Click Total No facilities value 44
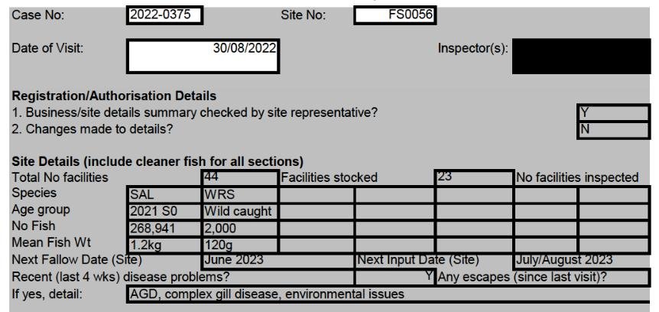659x312 pixels. pos(239,178)
